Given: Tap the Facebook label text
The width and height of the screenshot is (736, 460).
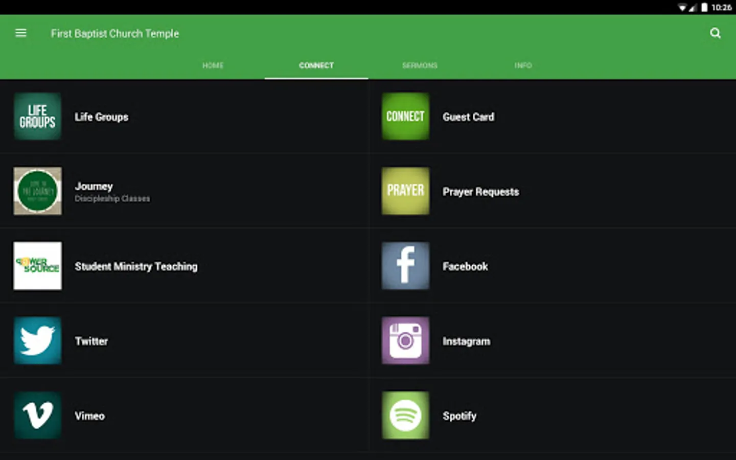Looking at the screenshot, I should point(465,266).
